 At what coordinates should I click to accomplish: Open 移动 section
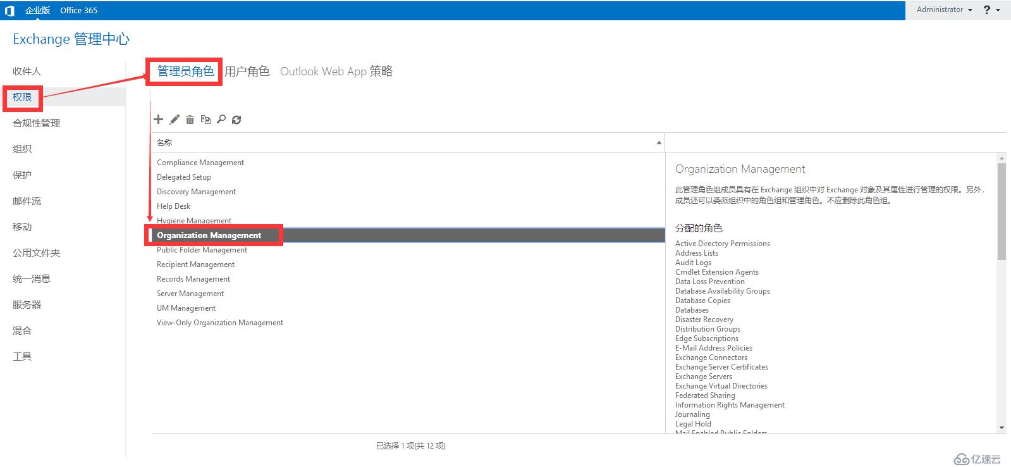tap(22, 227)
